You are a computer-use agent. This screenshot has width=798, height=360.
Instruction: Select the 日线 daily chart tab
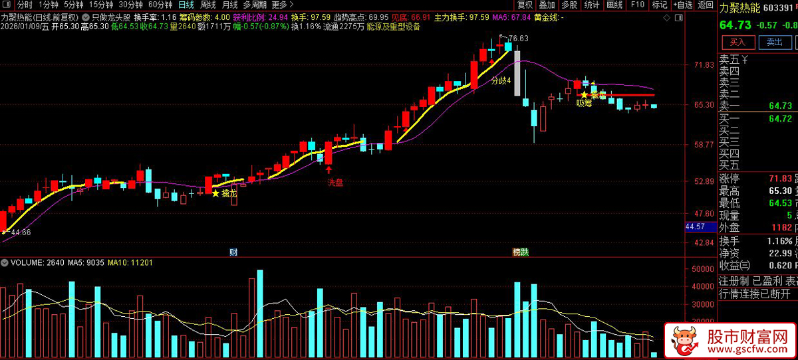[186, 5]
